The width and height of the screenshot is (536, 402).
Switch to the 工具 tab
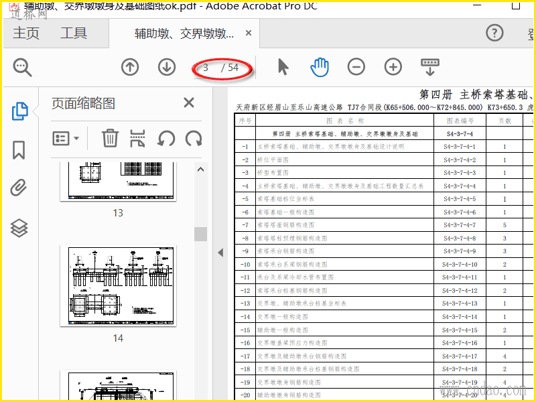(74, 33)
